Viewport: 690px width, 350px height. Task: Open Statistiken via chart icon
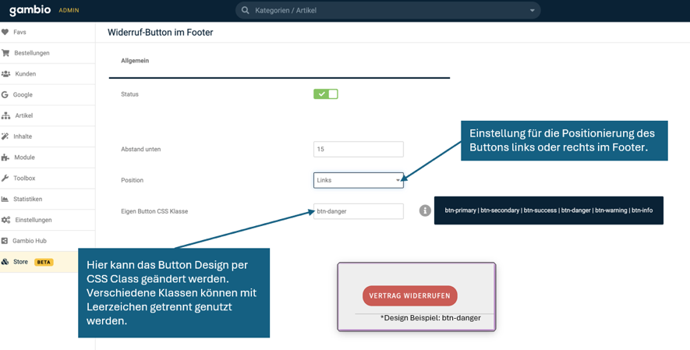coord(5,200)
